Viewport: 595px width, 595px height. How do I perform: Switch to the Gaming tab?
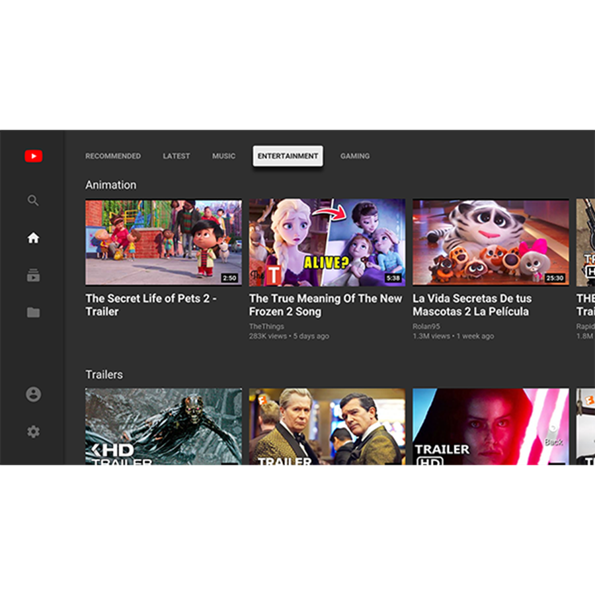(355, 156)
